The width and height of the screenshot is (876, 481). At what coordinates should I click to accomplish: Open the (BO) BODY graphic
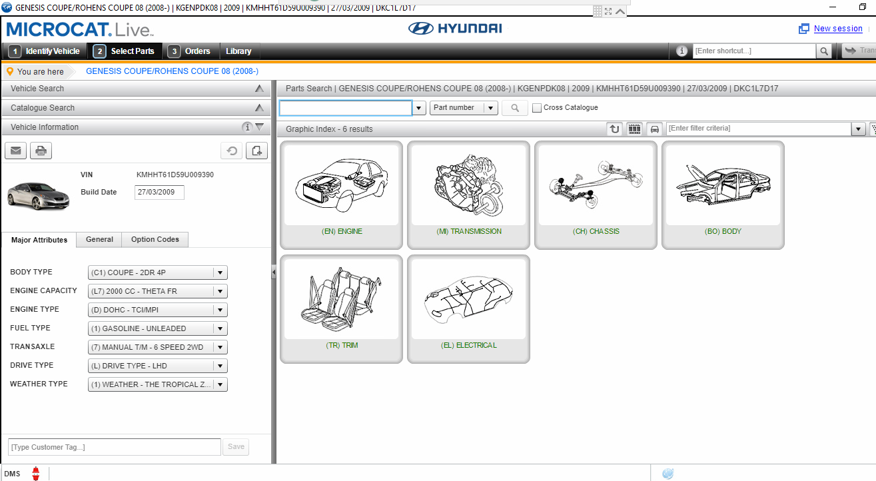[723, 195]
